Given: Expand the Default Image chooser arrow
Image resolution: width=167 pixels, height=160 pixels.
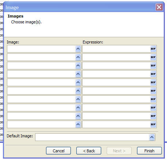Looking at the screenshot, I should click(x=152, y=137).
